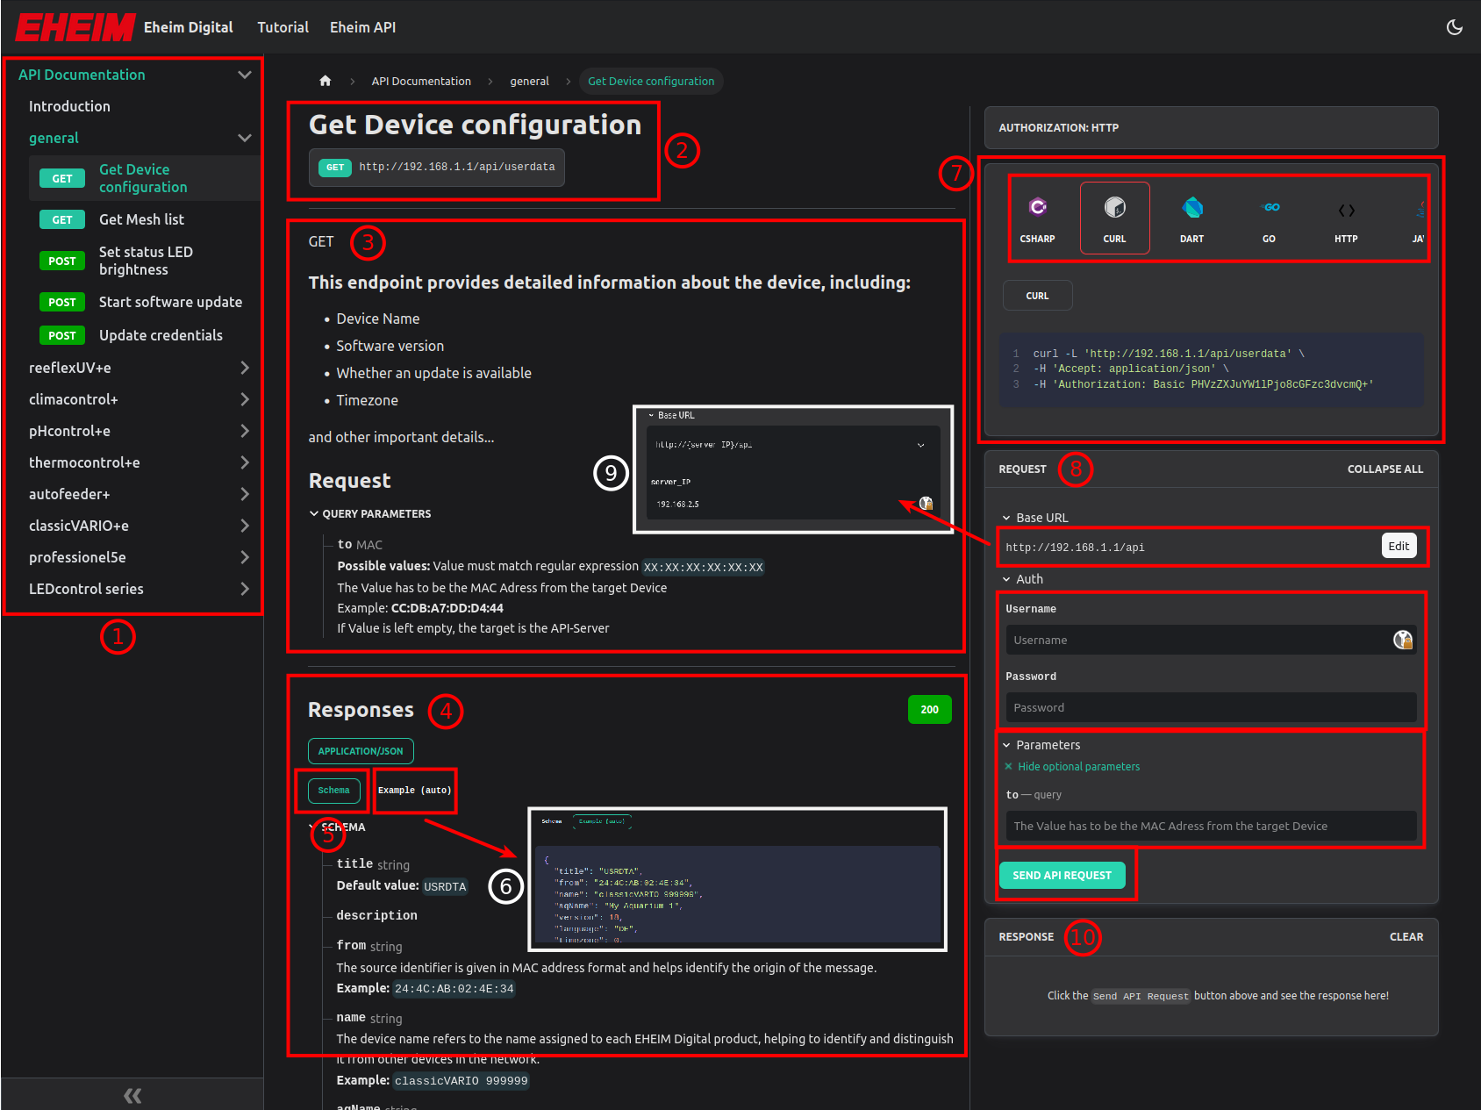Click AUTHORIZATION: HTTP panel header

1211,128
